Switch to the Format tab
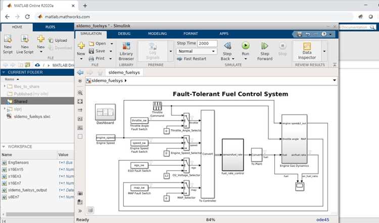 point(191,34)
